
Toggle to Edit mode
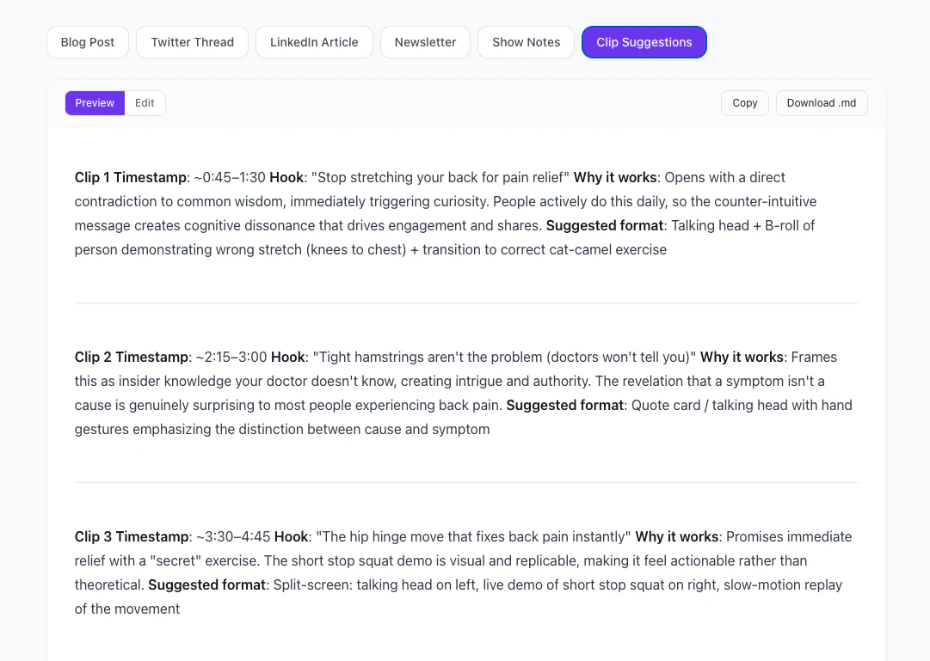tap(145, 103)
